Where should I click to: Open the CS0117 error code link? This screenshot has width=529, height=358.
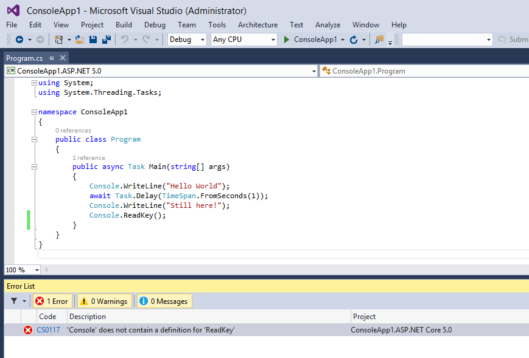[x=48, y=330]
